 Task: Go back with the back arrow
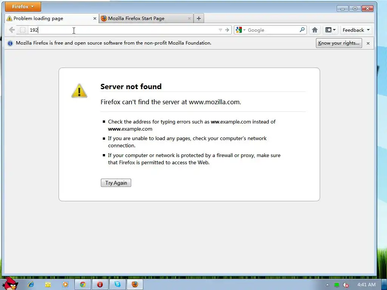pyautogui.click(x=12, y=30)
